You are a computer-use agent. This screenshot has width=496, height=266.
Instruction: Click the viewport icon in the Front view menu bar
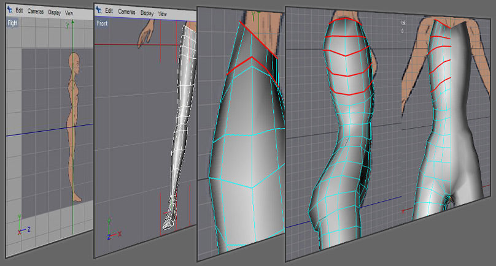[x=99, y=9]
